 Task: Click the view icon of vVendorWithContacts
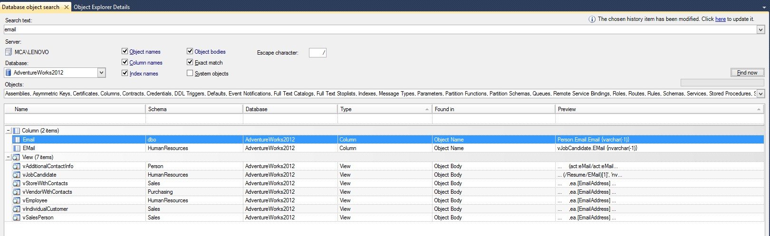tap(17, 192)
